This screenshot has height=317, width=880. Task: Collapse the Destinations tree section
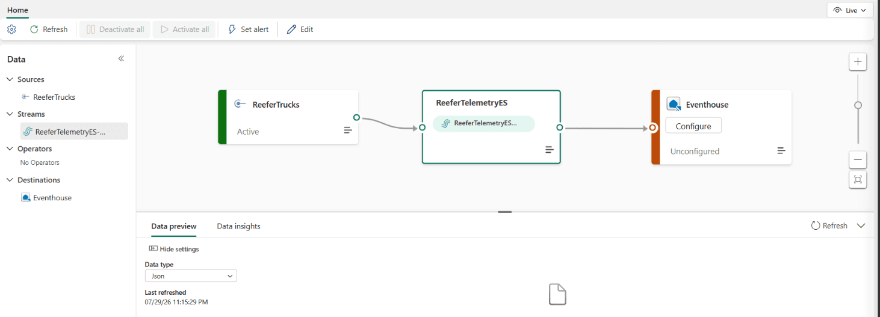(10, 180)
